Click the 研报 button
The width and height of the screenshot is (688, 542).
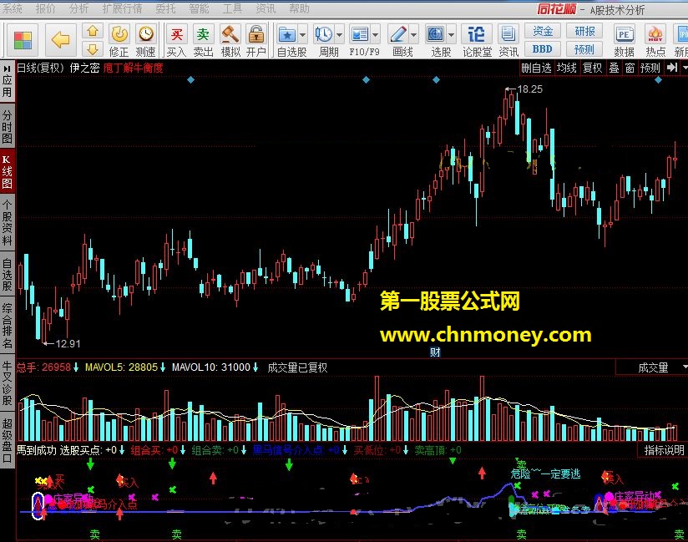click(x=584, y=31)
